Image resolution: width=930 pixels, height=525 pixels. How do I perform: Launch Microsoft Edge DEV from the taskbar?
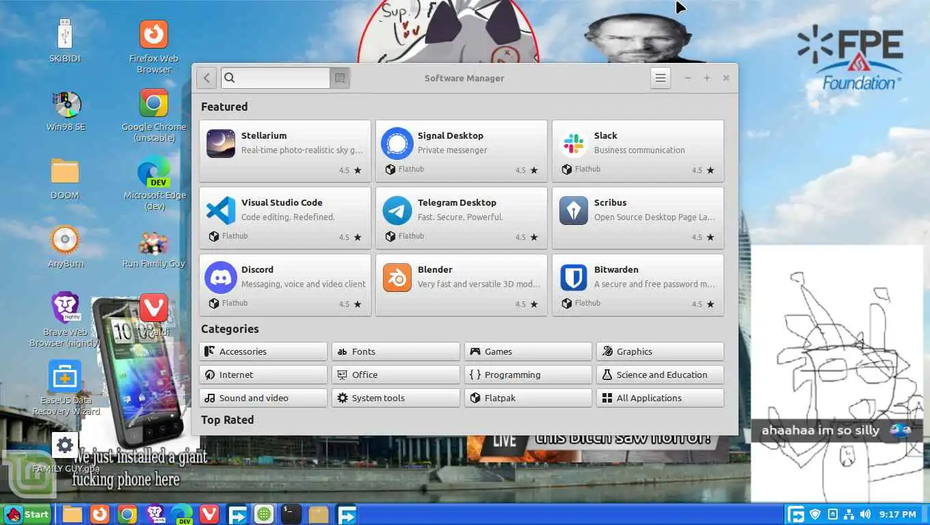(x=182, y=514)
